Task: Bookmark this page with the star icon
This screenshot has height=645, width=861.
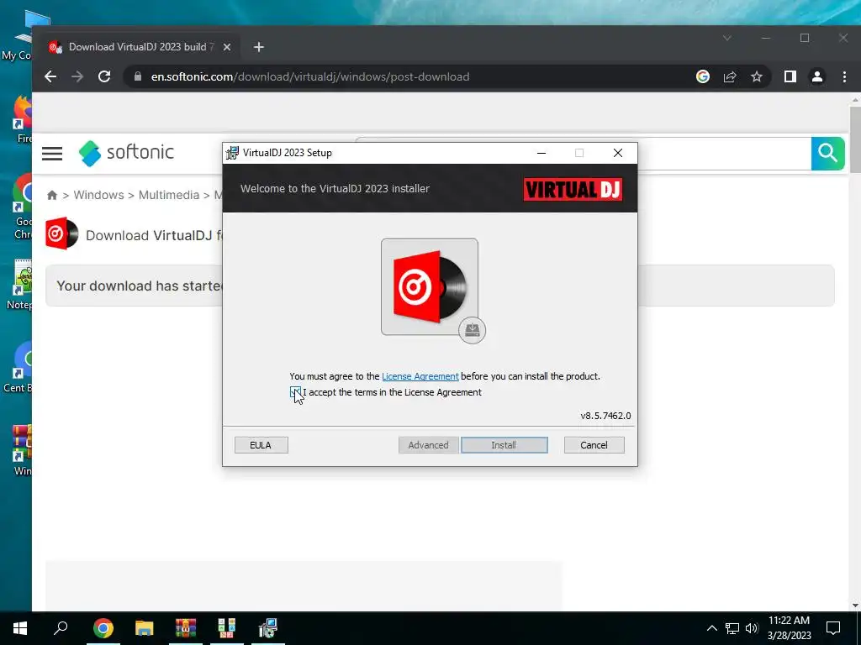Action: (757, 76)
